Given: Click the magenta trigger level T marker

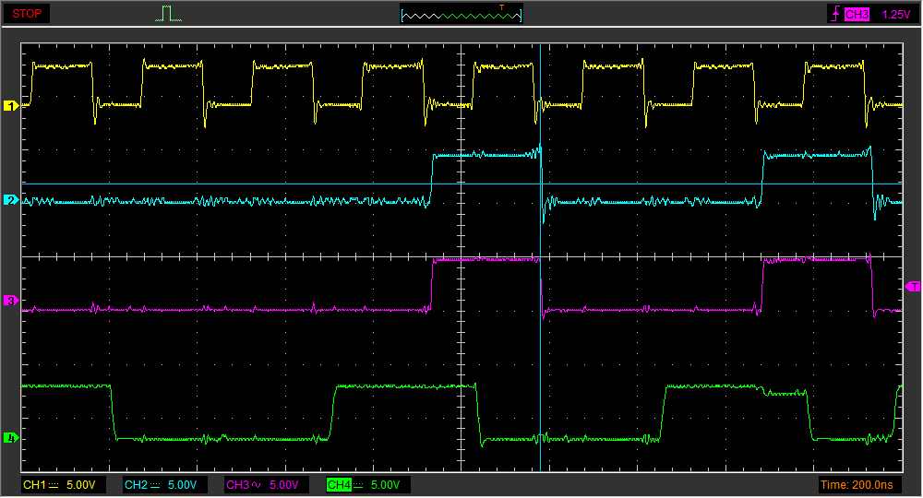Looking at the screenshot, I should (913, 288).
